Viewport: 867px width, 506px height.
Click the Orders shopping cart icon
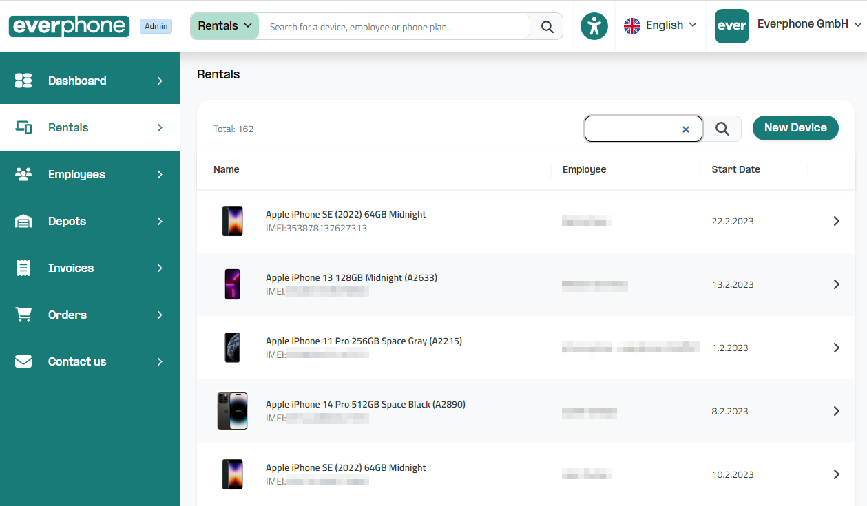[23, 315]
